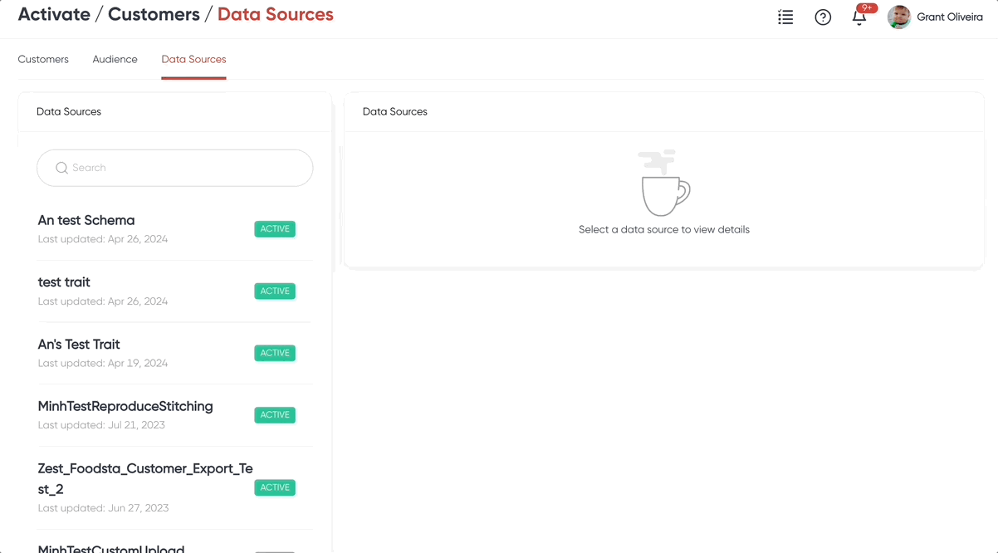Click Grant Oliveira's profile avatar
This screenshot has height=553, width=998.
coord(899,17)
